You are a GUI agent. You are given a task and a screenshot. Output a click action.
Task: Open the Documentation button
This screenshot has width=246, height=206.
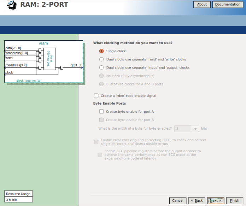coord(228,4)
